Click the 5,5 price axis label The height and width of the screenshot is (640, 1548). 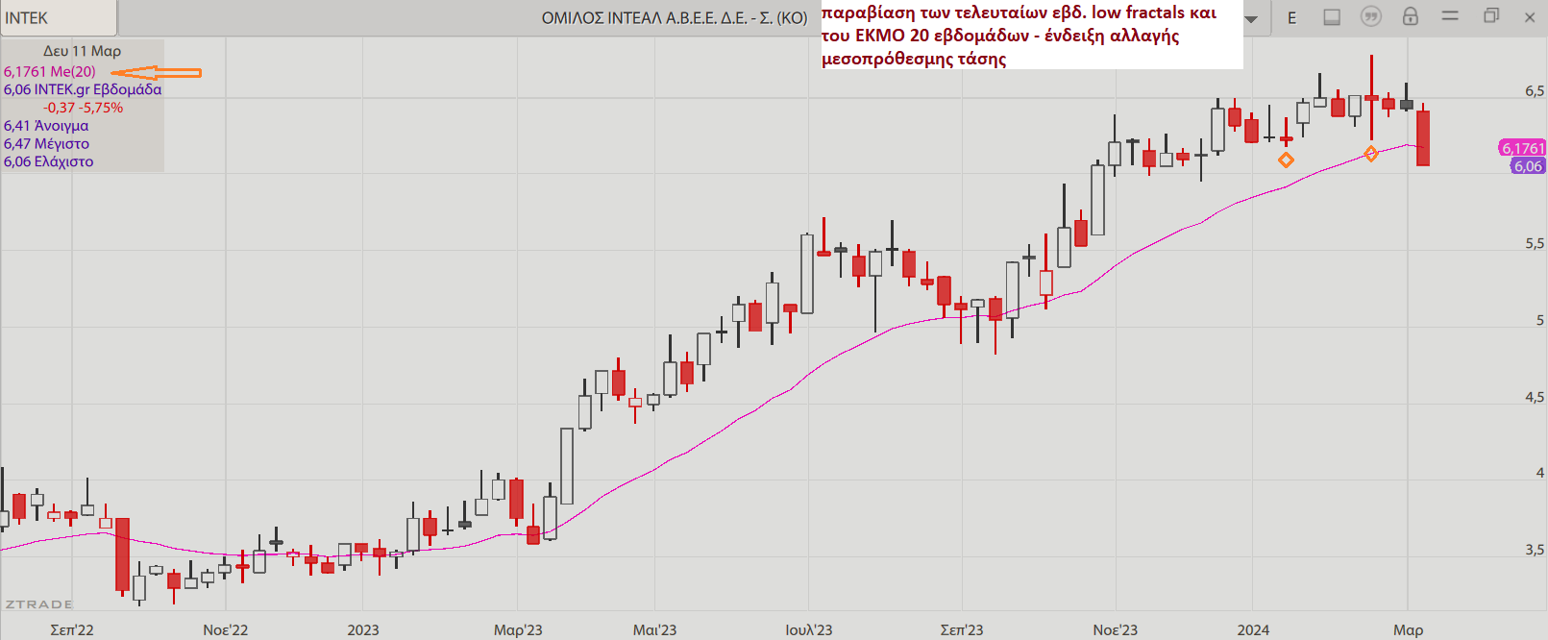pyautogui.click(x=1535, y=244)
